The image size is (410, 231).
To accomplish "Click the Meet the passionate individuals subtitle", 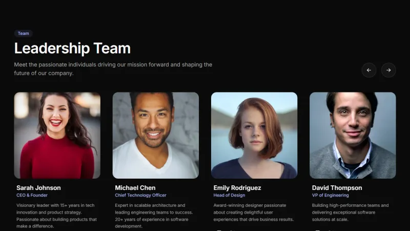I will point(113,69).
